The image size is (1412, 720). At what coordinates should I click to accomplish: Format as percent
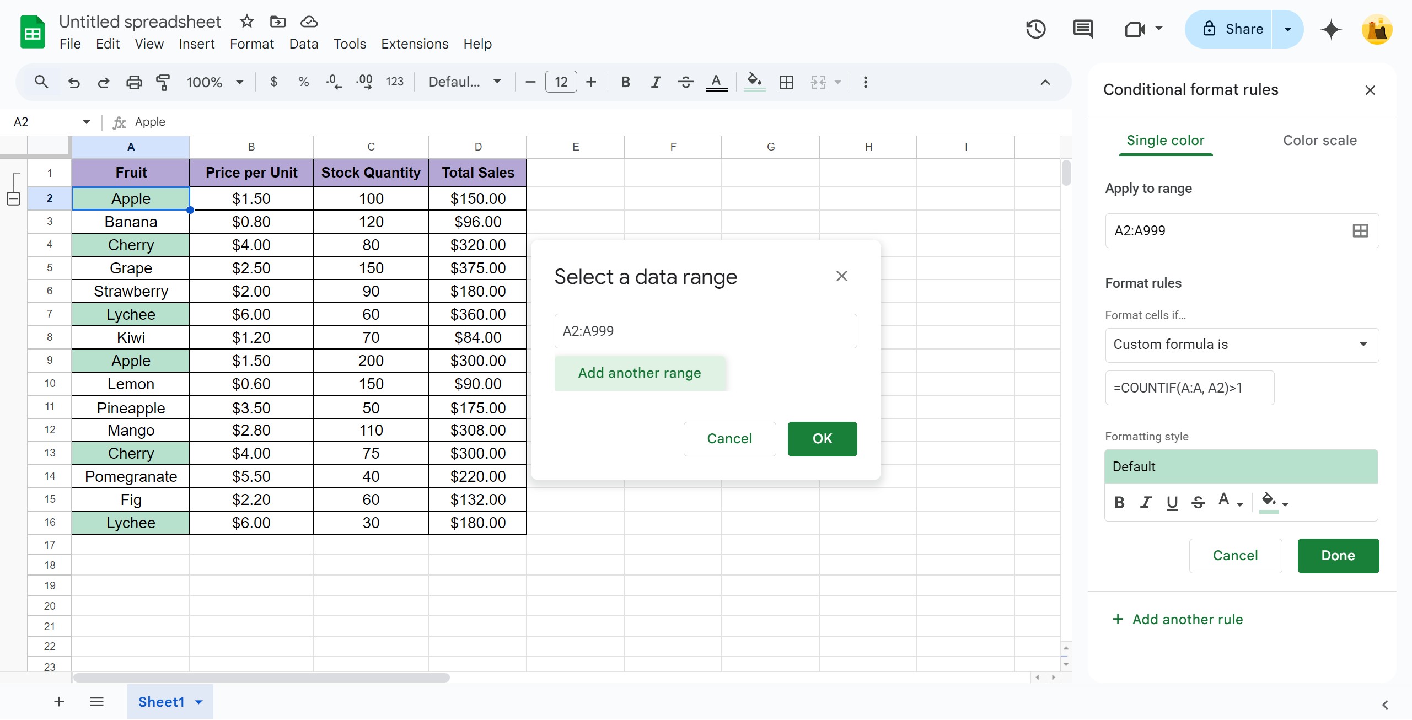click(303, 82)
